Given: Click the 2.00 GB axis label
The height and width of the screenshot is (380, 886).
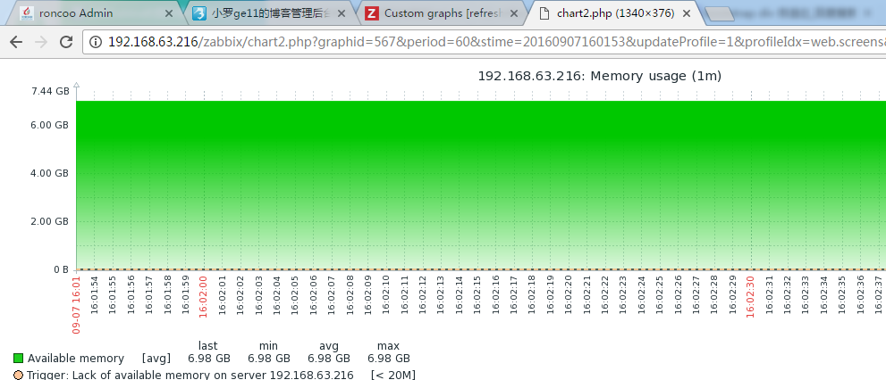Looking at the screenshot, I should (x=49, y=221).
